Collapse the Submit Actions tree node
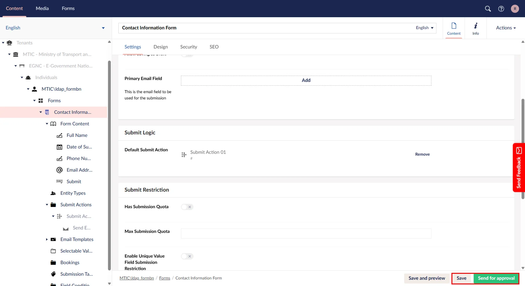This screenshot has width=525, height=286. [47, 205]
